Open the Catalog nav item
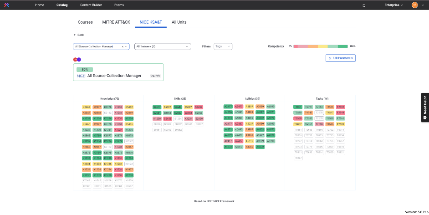 62,5
